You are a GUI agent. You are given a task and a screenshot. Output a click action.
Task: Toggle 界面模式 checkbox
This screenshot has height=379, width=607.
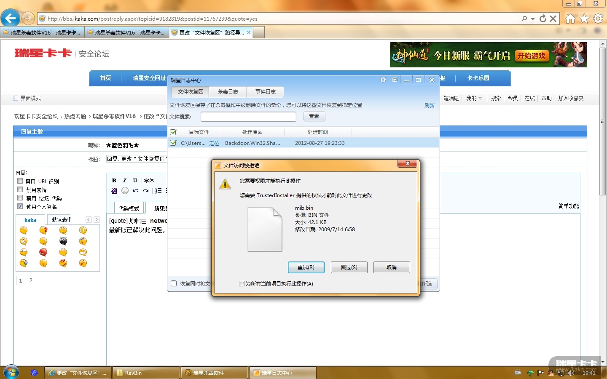coord(16,98)
